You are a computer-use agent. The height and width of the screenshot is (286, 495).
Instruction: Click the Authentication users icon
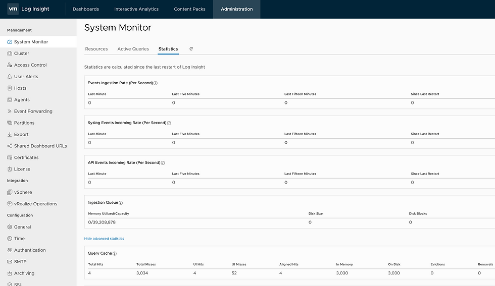coord(10,250)
